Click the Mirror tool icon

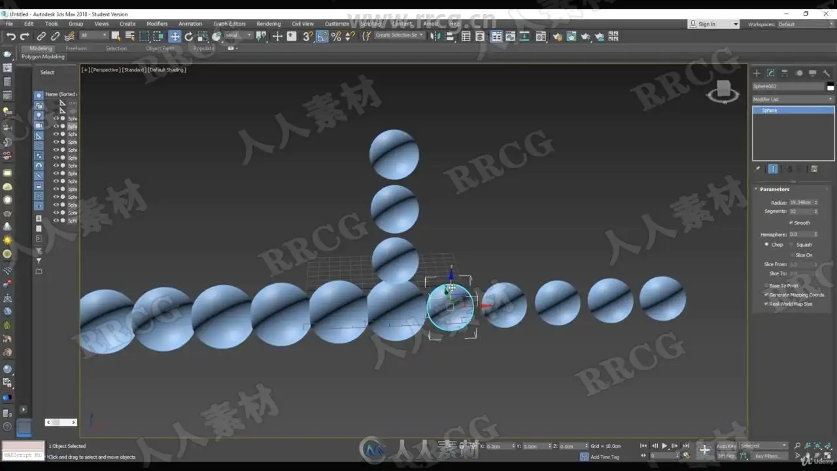click(436, 37)
